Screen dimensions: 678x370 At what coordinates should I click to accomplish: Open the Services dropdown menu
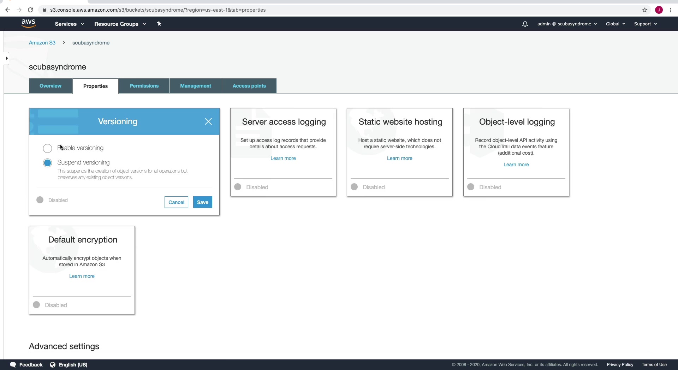coord(70,24)
